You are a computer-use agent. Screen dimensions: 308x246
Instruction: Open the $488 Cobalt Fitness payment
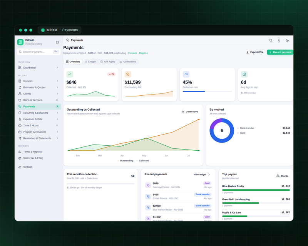tap(178, 196)
